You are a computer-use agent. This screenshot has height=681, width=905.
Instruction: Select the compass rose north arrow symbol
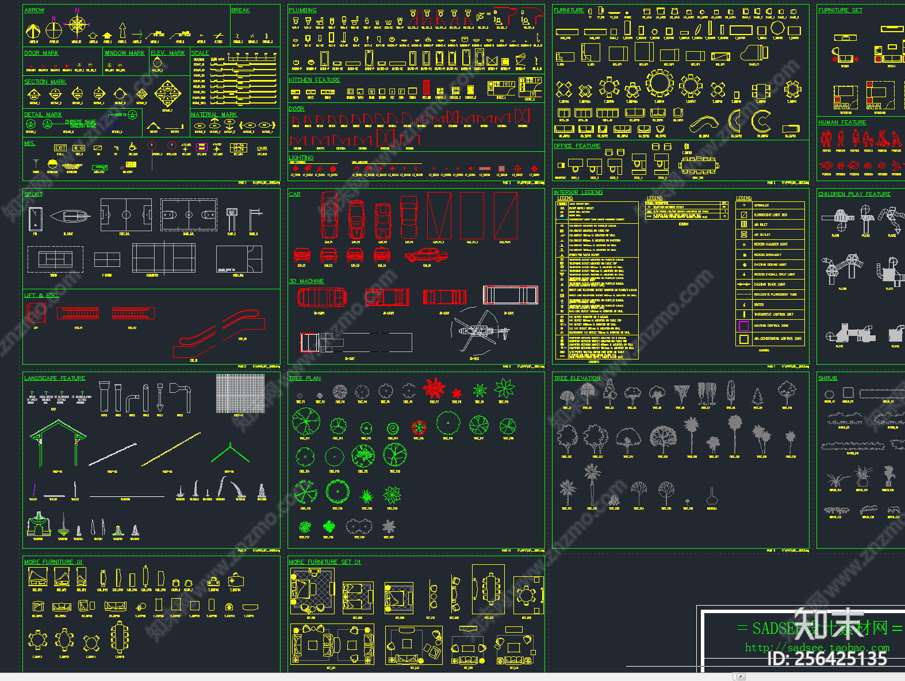coord(77,25)
